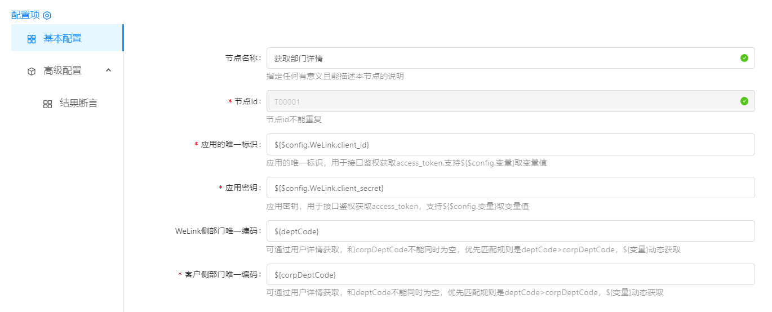Click the 应用密钥 field label

click(x=243, y=188)
